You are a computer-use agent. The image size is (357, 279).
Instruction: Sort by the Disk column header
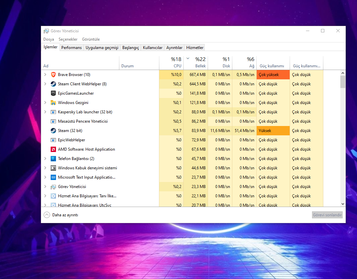tap(220, 63)
